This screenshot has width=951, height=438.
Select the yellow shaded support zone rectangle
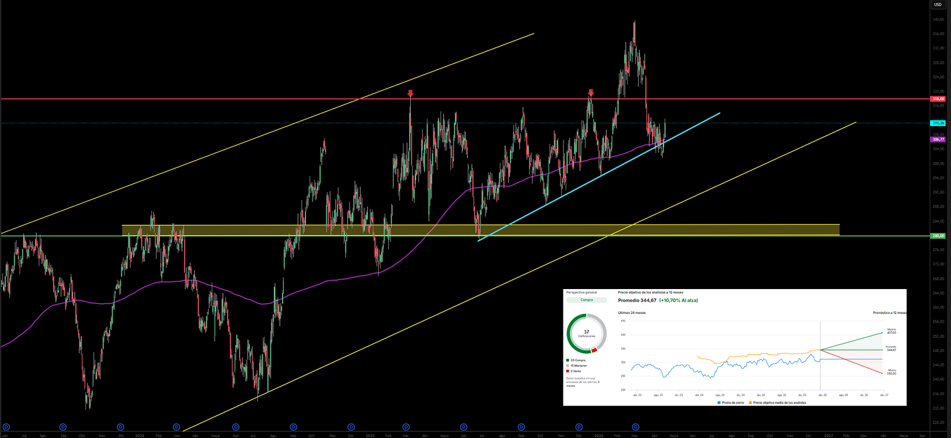point(480,230)
